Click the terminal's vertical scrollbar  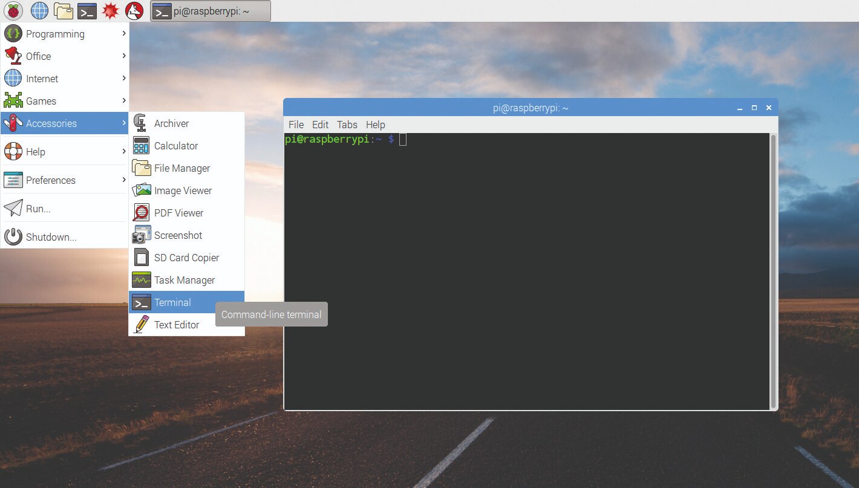point(773,271)
